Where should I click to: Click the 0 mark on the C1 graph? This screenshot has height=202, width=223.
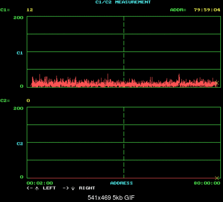click(22, 86)
